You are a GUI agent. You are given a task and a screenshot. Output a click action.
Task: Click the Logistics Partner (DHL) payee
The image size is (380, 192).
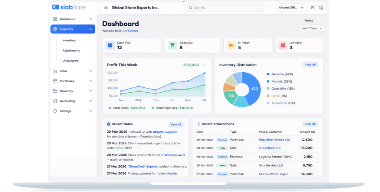pos(276,157)
